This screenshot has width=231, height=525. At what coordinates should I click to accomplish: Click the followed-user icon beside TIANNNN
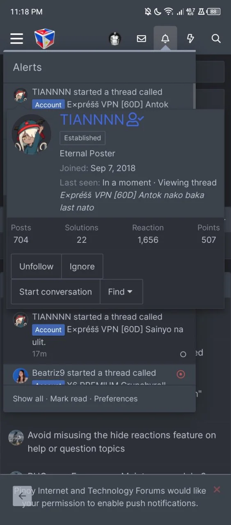tap(135, 119)
